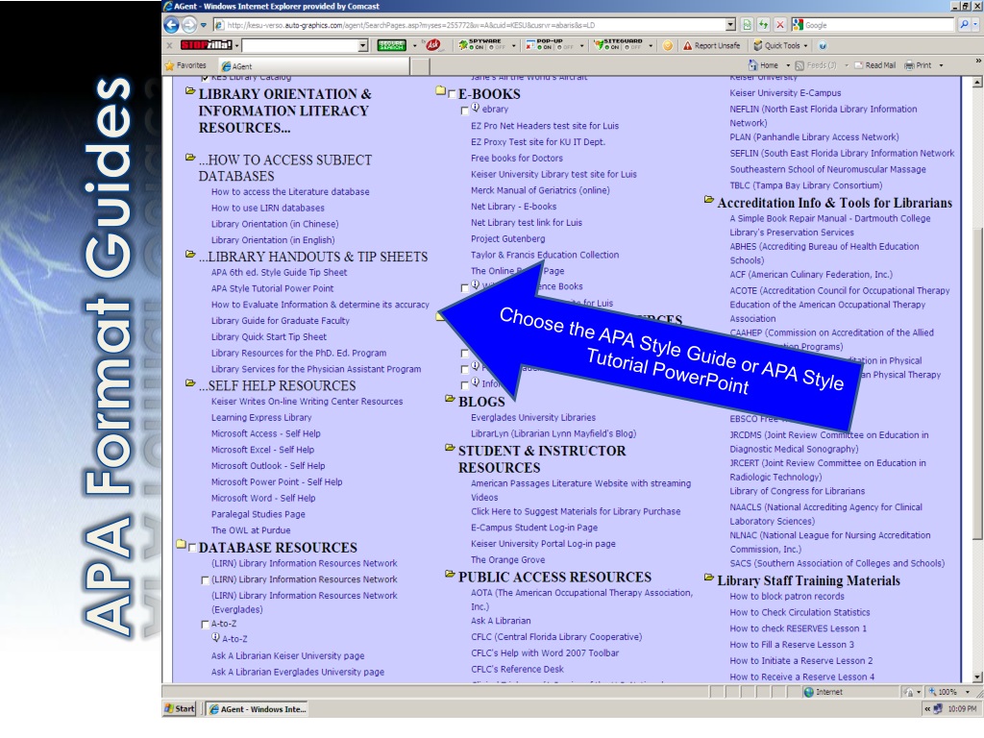Click the Feeds icon in command bar
The height and width of the screenshot is (738, 984).
coord(799,65)
